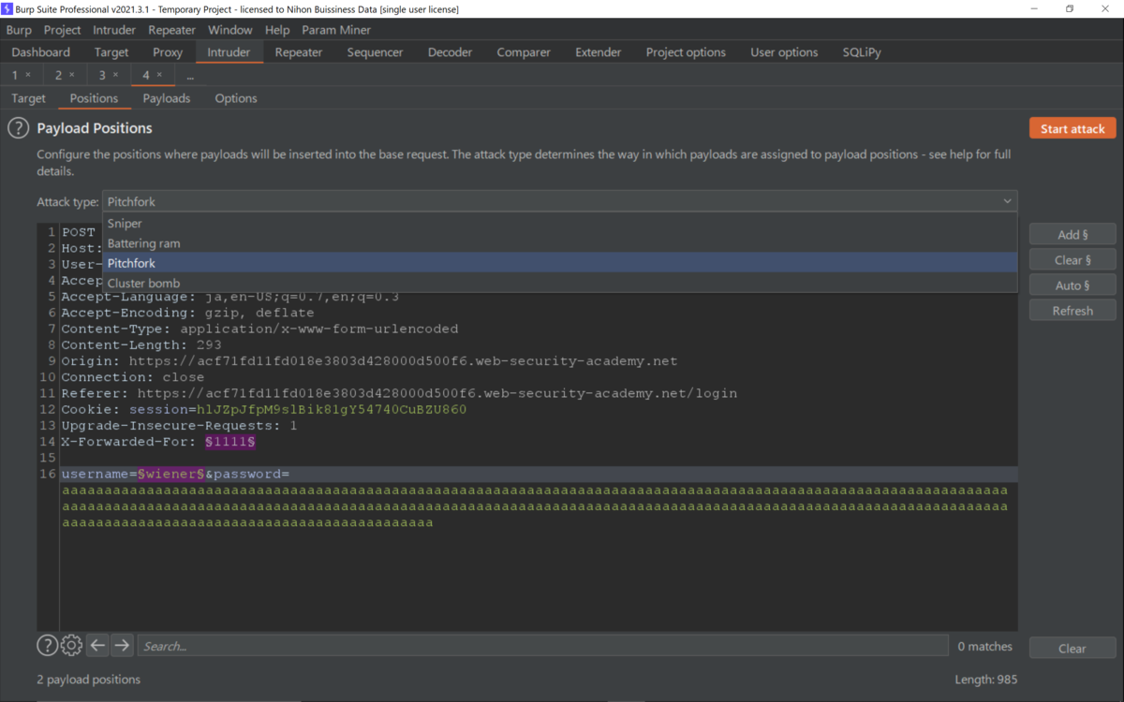Close Intruder tab 1
The height and width of the screenshot is (702, 1124).
tap(28, 75)
